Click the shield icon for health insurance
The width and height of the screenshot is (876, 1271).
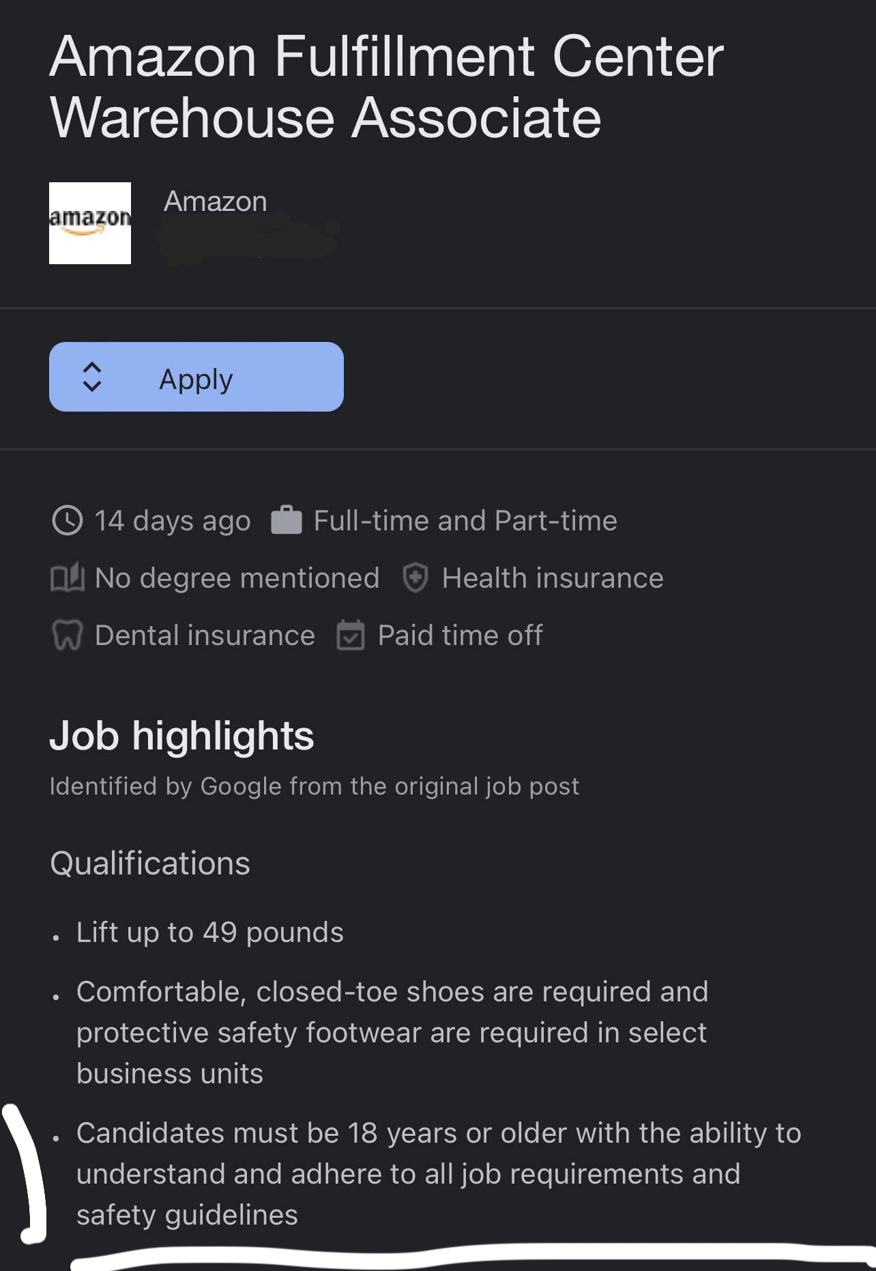pos(415,578)
